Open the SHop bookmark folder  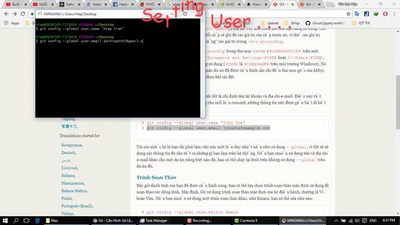tap(292, 23)
